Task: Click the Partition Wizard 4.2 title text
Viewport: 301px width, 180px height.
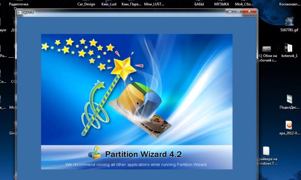Action: (x=143, y=154)
